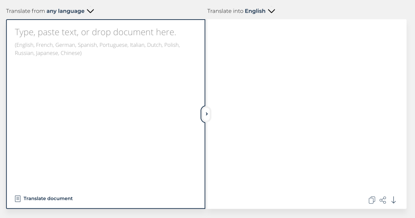Click the translate arrow between panels
This screenshot has height=218, width=415.
[x=206, y=114]
